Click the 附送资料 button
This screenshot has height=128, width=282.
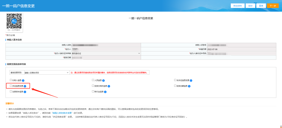click(237, 6)
